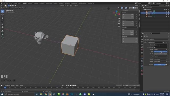This screenshot has height=96, width=170.
Task: Open the constraint Order dropdown
Action: click(160, 49)
